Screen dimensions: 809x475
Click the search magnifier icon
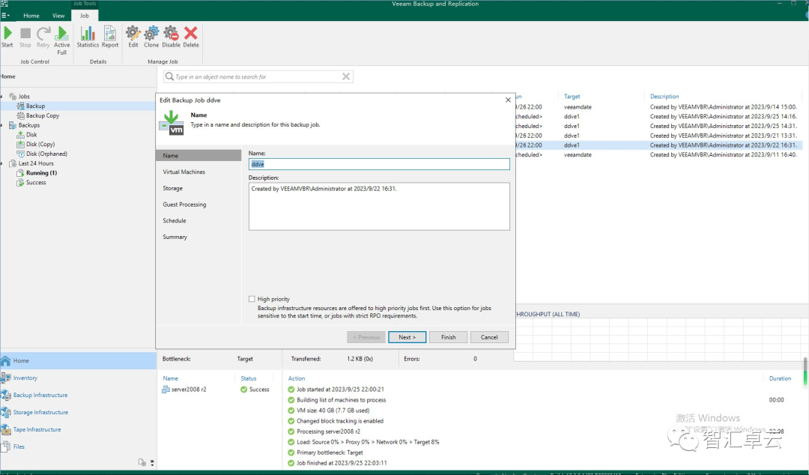169,76
